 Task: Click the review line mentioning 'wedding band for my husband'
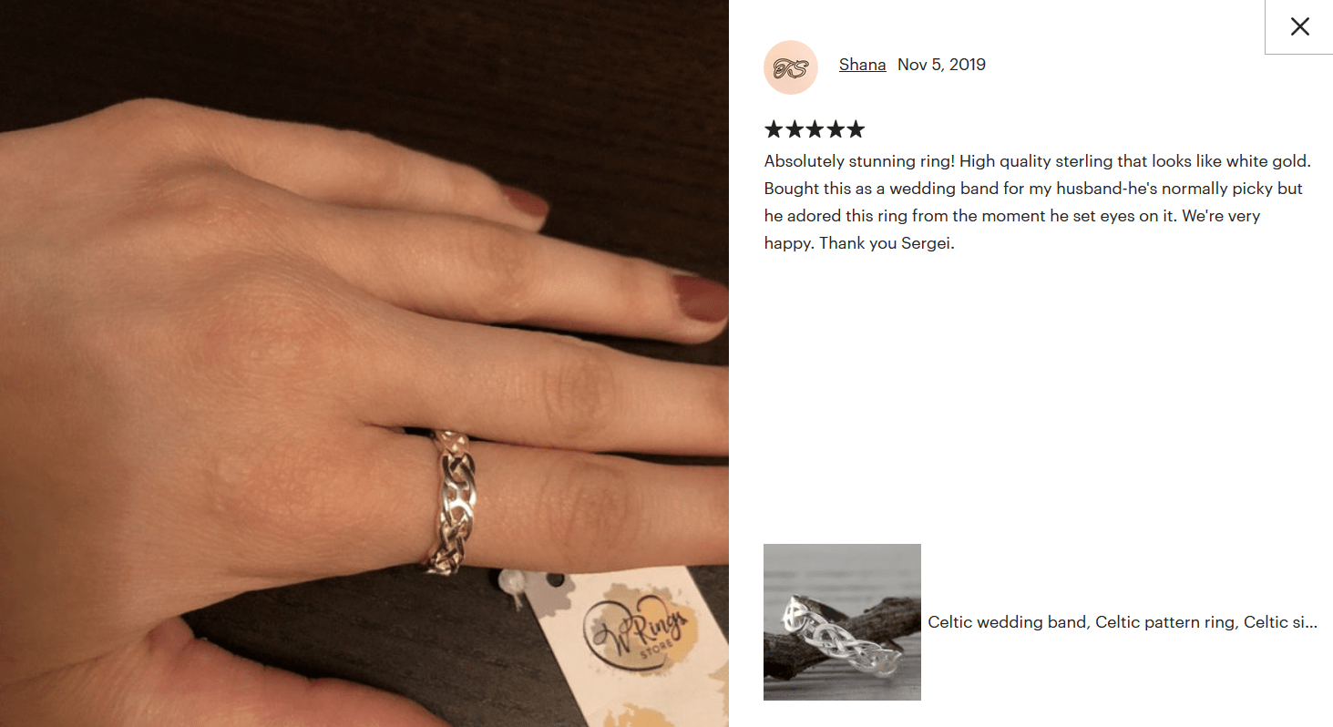point(1033,189)
